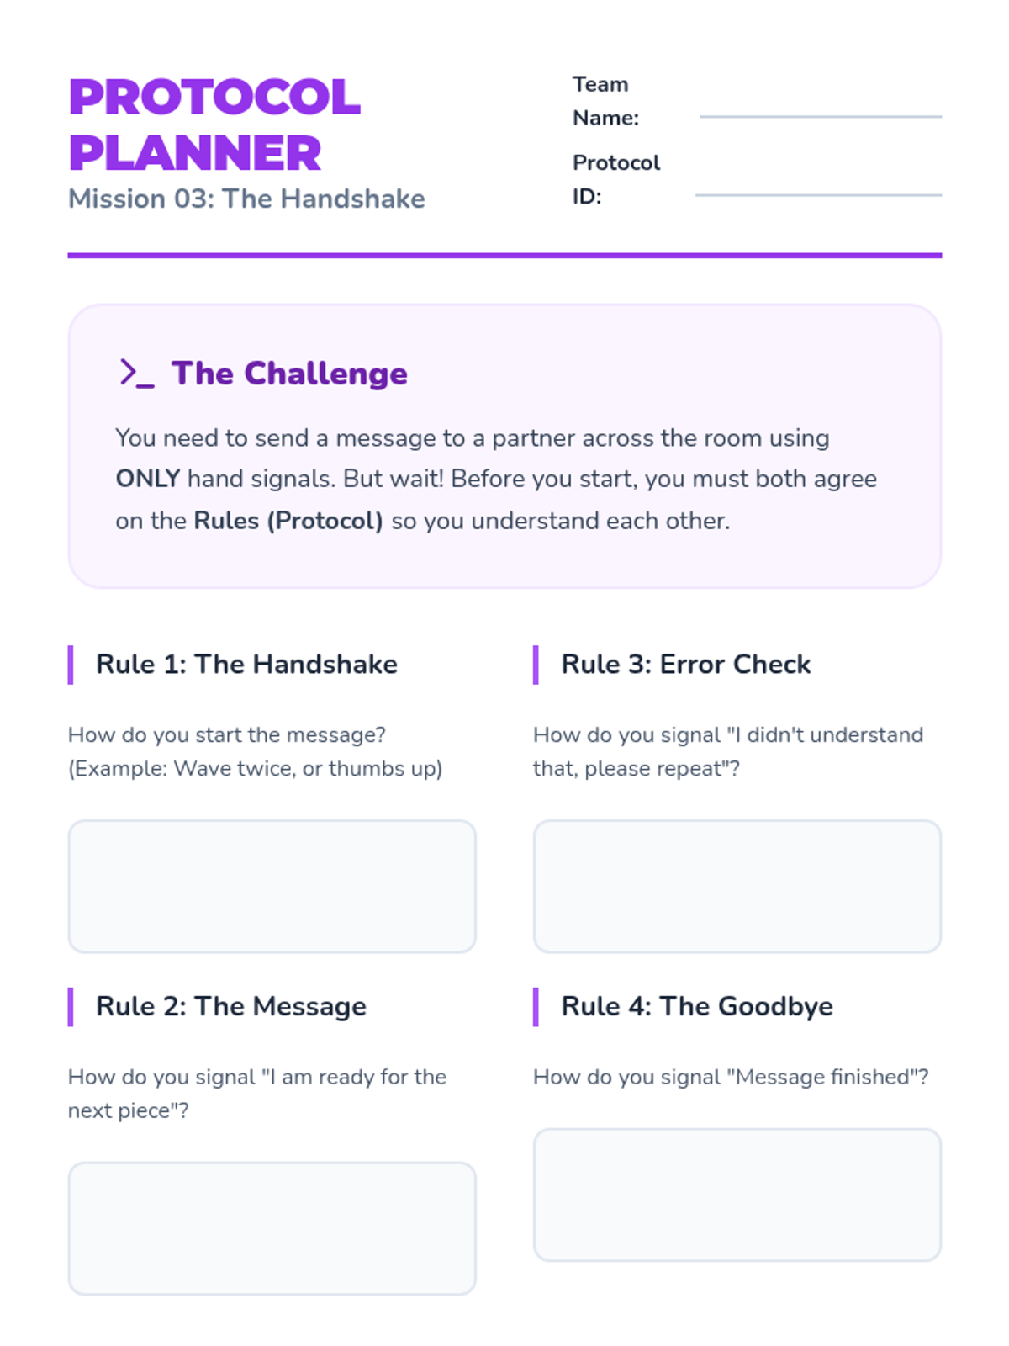Click The Challenge heading text

click(289, 373)
